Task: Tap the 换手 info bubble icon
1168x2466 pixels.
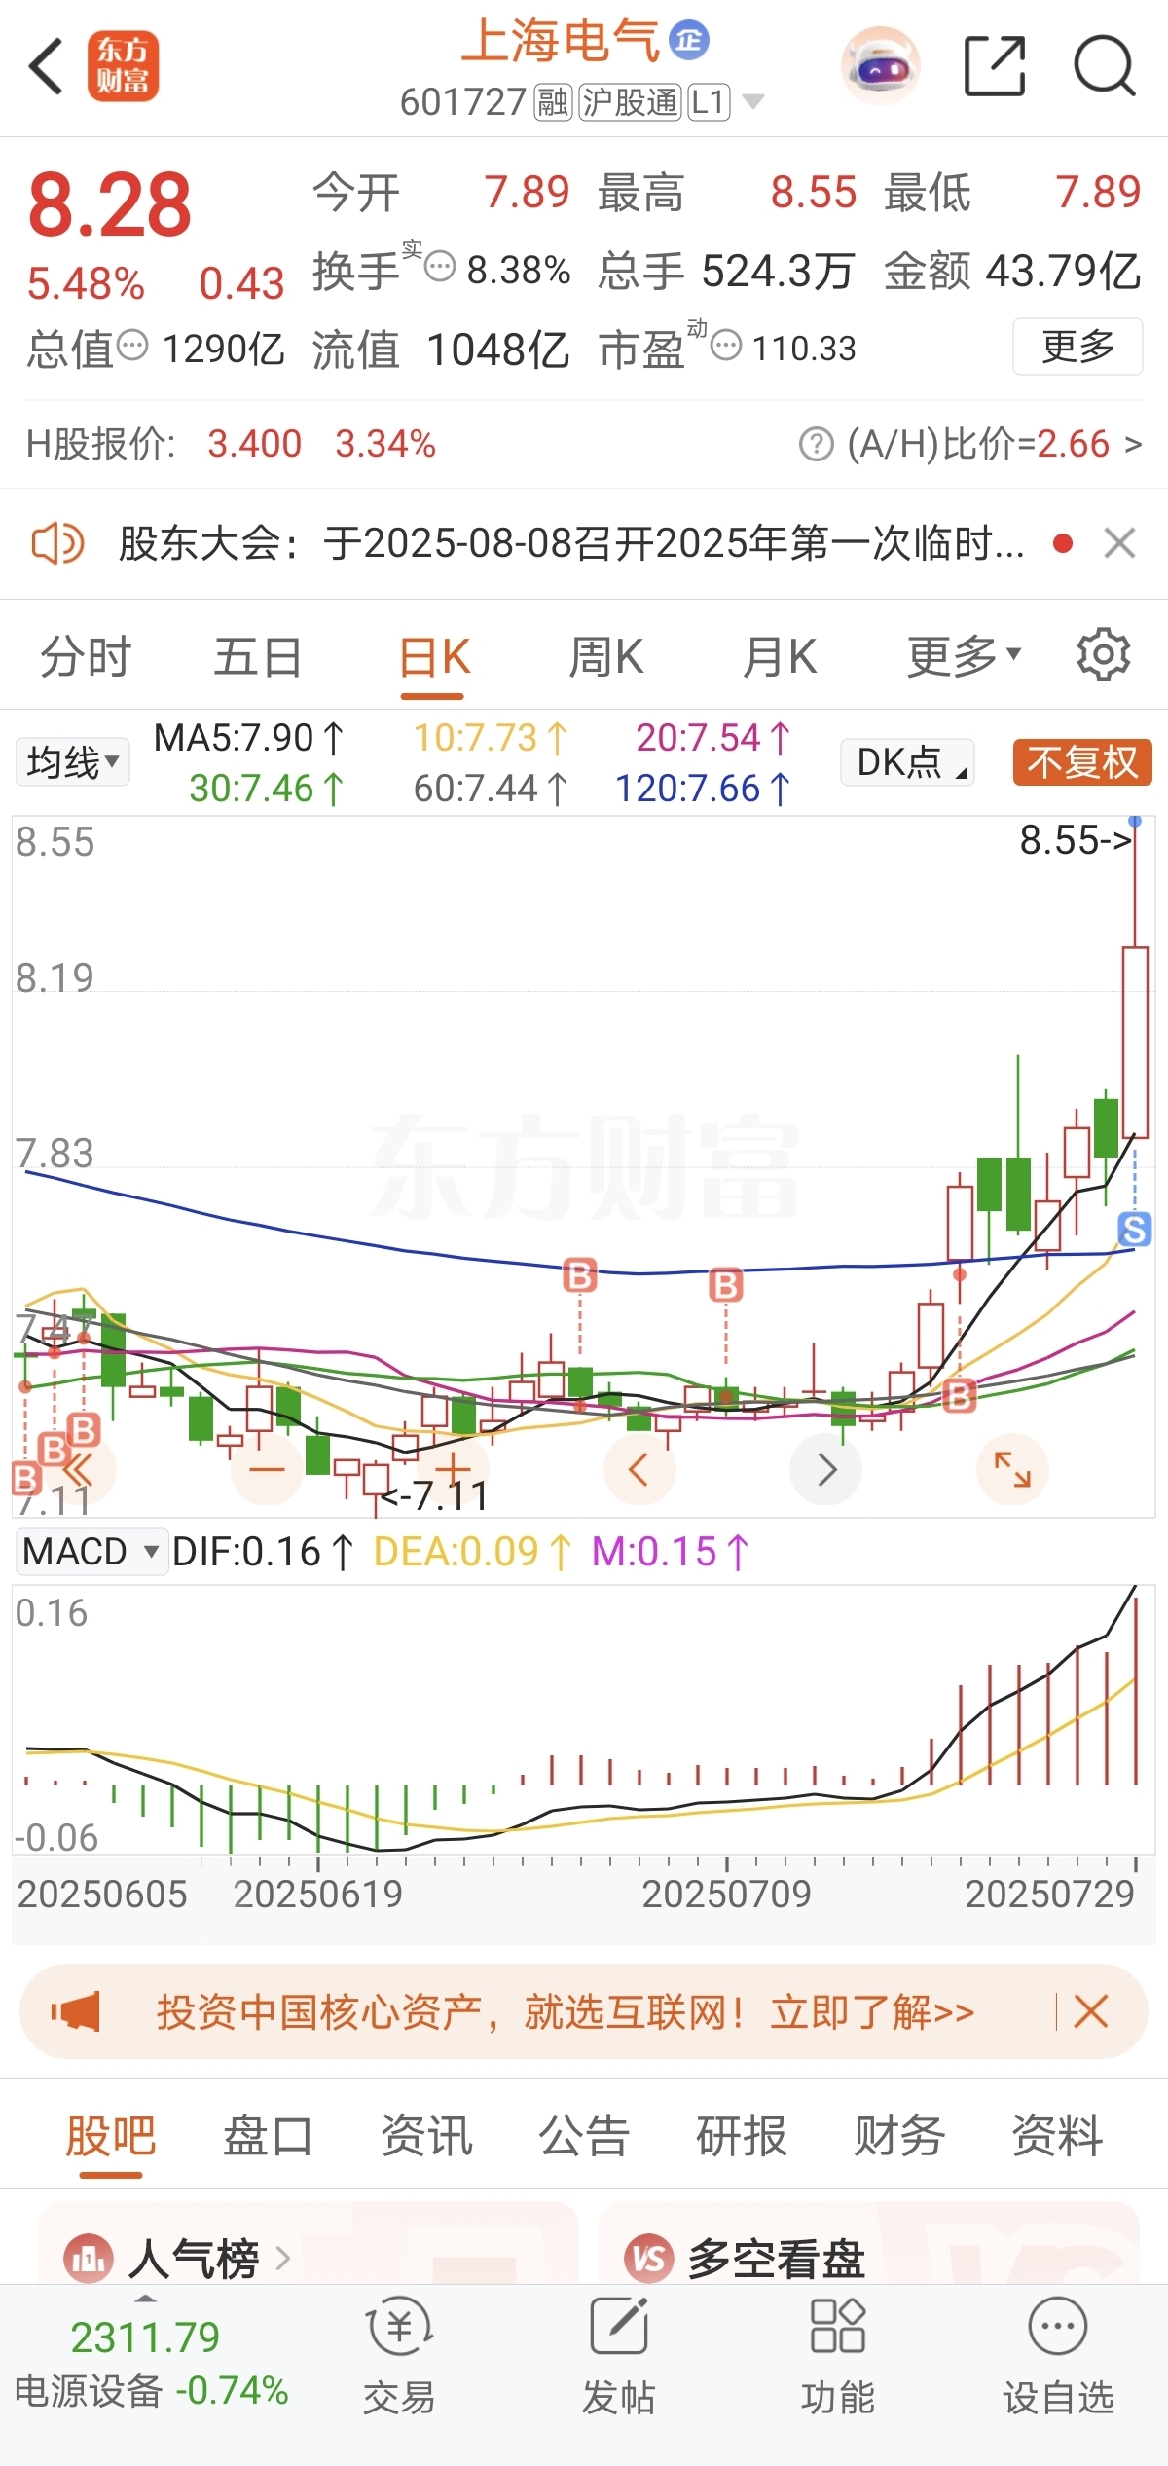Action: coord(440,267)
